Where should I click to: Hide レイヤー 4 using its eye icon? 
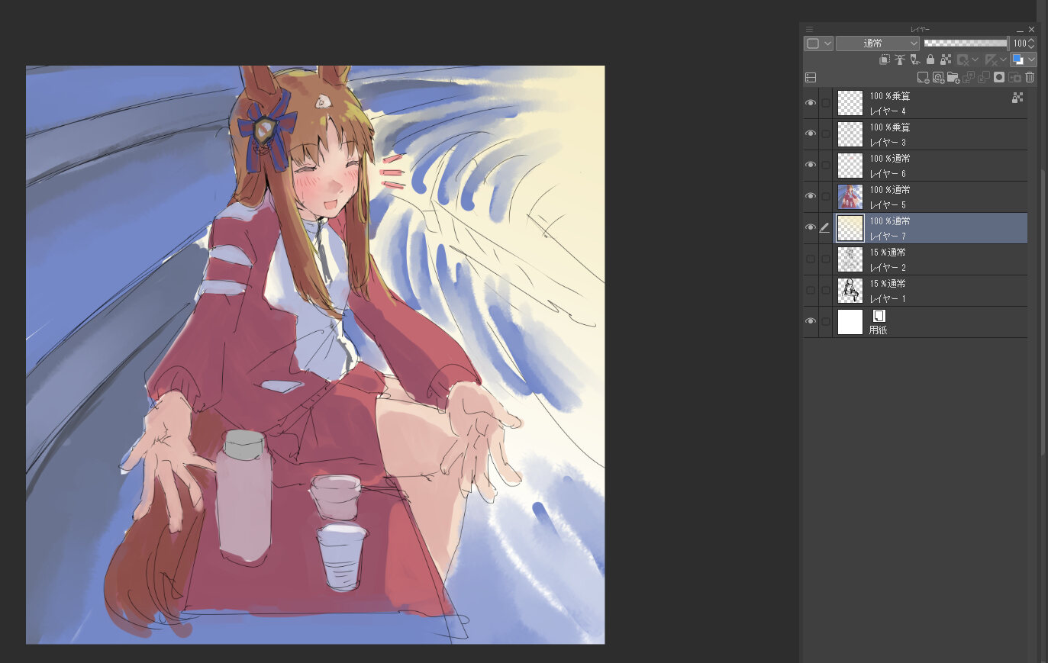[x=811, y=103]
